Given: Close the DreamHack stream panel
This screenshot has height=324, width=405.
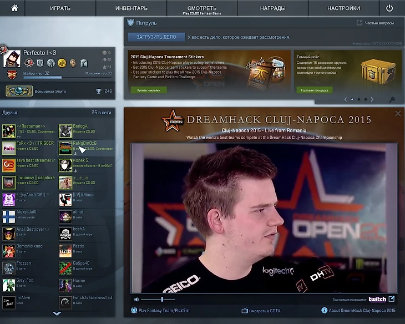Looking at the screenshot, I should (x=397, y=114).
